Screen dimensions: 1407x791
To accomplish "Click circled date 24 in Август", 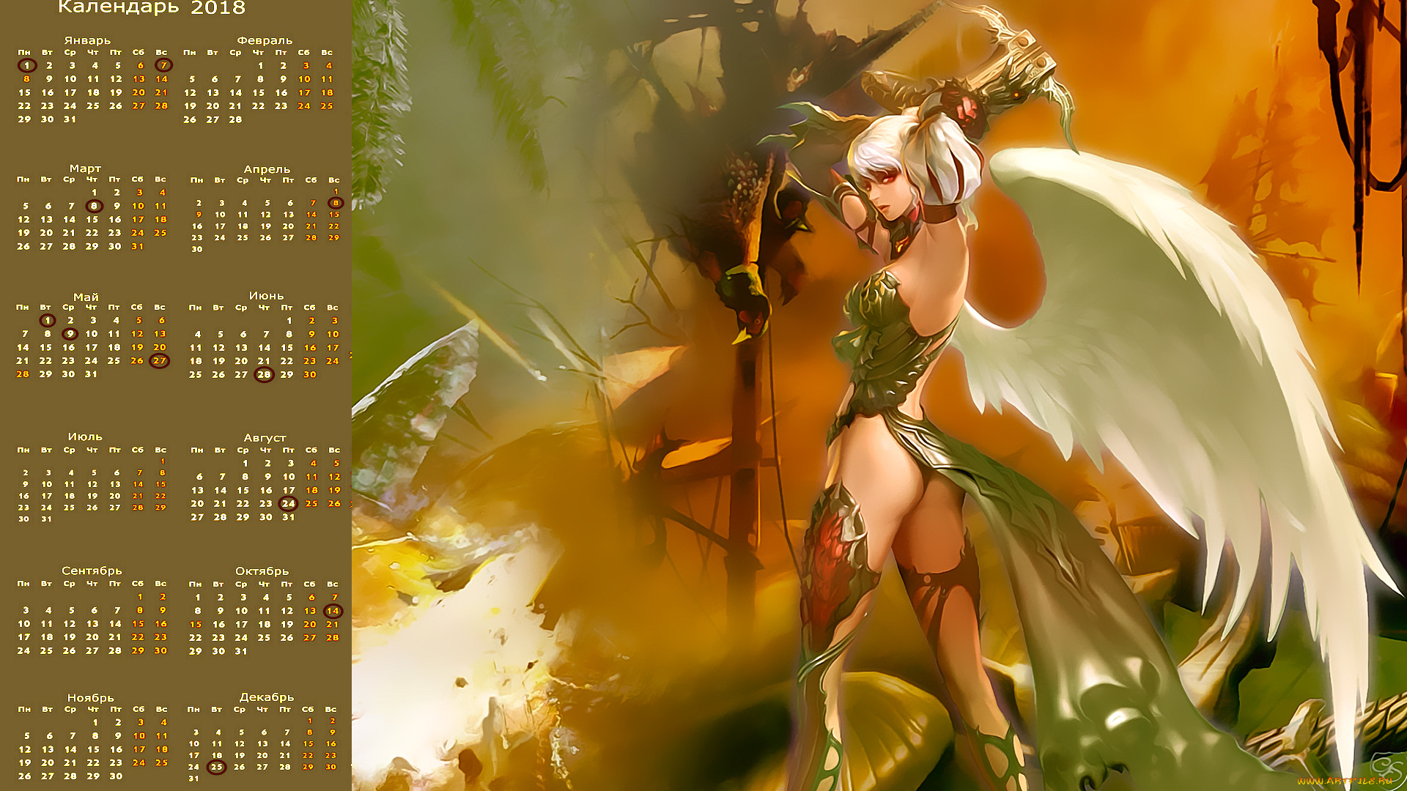I will click(289, 503).
